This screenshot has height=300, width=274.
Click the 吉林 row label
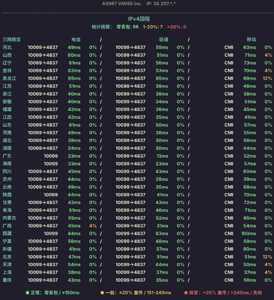pyautogui.click(x=7, y=71)
